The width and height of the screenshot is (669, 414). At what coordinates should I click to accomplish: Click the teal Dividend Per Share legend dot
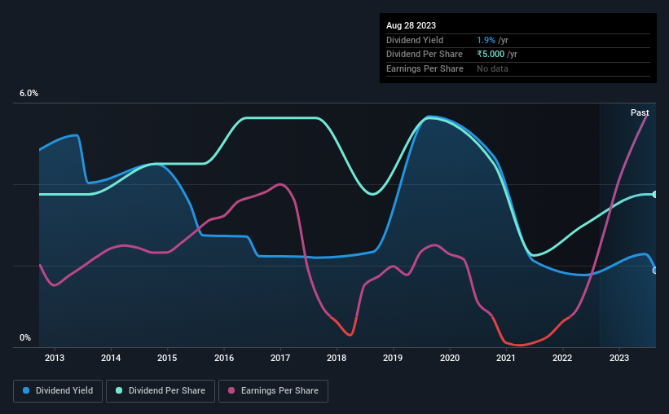coord(119,390)
